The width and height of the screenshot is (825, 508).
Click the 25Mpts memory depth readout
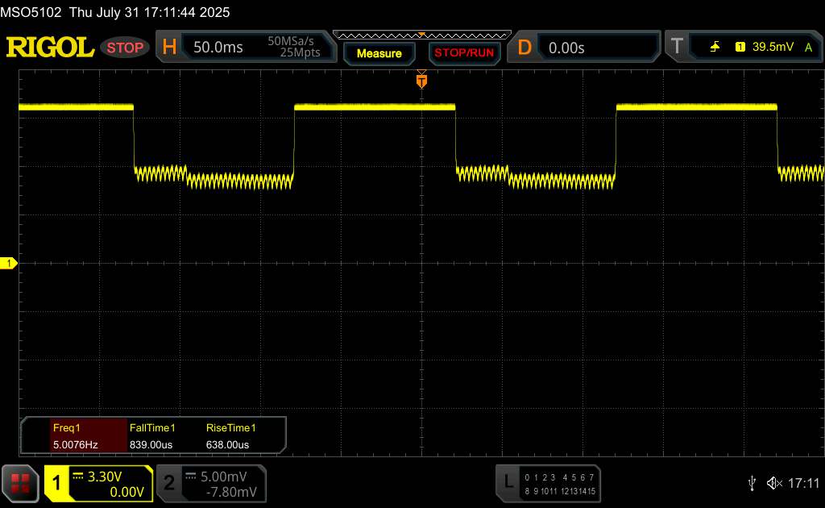(x=300, y=52)
